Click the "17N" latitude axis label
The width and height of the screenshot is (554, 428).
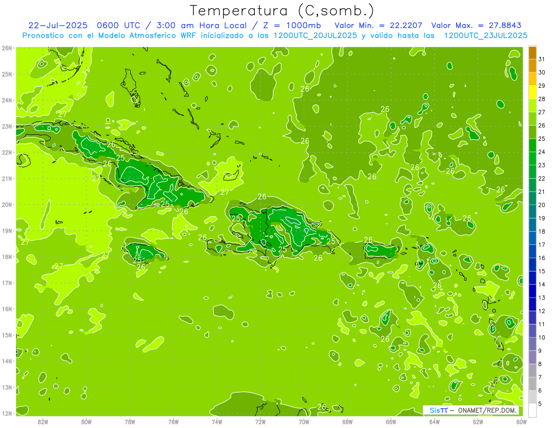7,283
